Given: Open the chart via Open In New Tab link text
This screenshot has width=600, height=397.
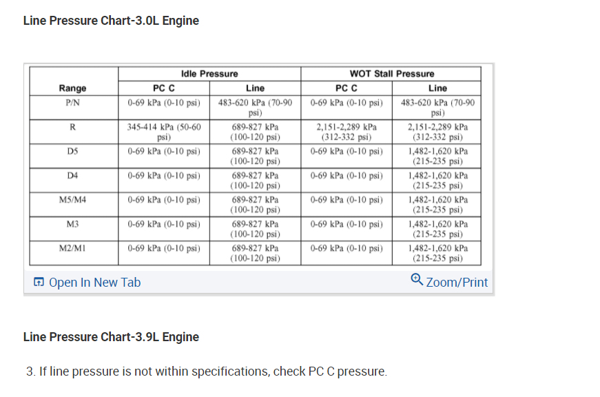Looking at the screenshot, I should tap(94, 282).
